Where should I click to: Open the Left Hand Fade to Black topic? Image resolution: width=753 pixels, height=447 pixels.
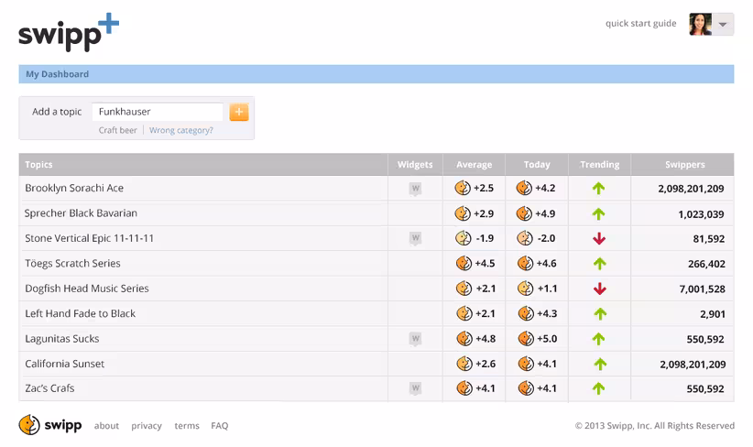click(x=81, y=313)
